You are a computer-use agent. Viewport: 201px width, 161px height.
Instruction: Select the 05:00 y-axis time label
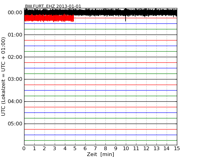click(15, 124)
